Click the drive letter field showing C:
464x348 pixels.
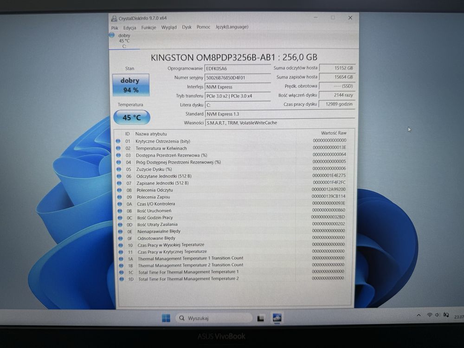click(x=237, y=105)
